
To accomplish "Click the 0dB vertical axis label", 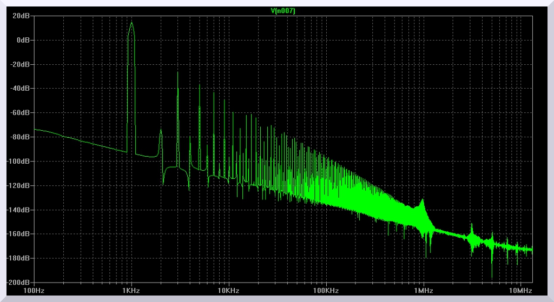I will (x=23, y=40).
